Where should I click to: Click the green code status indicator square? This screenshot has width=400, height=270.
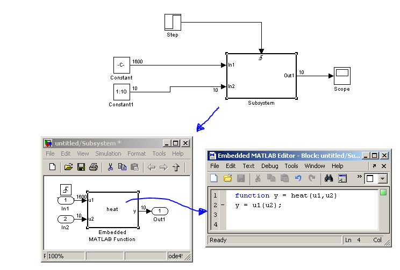tap(383, 192)
